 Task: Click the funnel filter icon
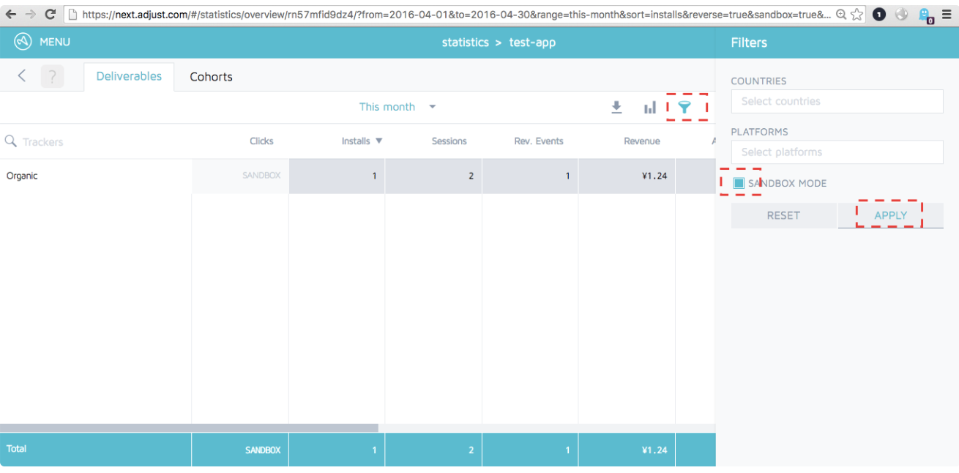[x=684, y=108]
